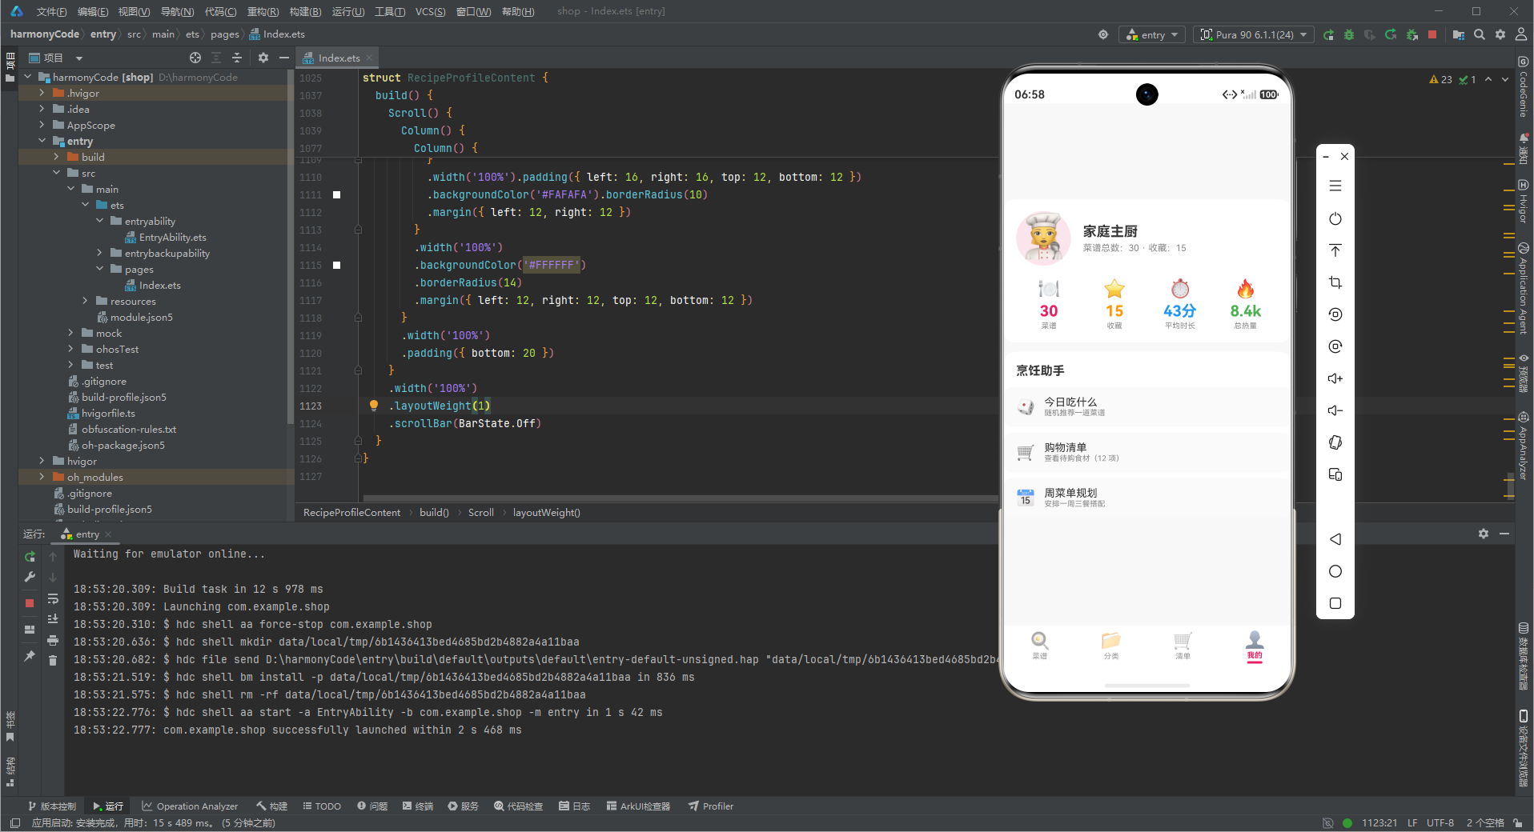Click the 家庭主厨 avatar image in emulator

coord(1044,238)
